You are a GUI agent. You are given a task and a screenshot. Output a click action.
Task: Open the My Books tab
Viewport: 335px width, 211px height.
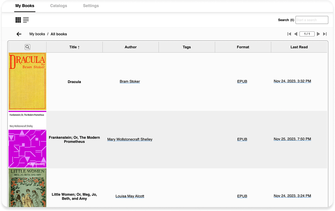coord(25,6)
